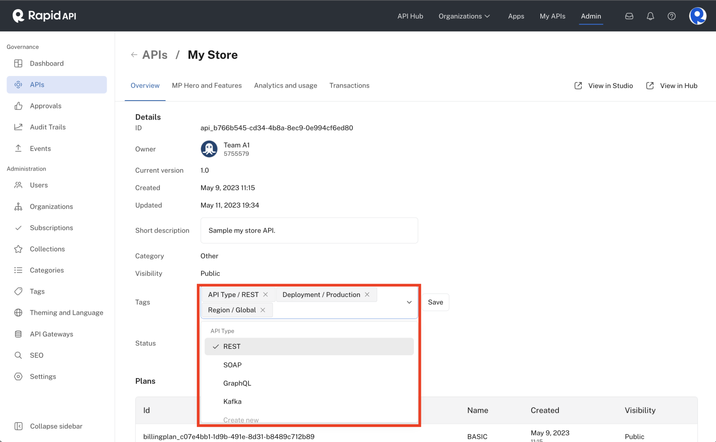716x442 pixels.
Task: Open the inbox icon in header
Action: 629,16
